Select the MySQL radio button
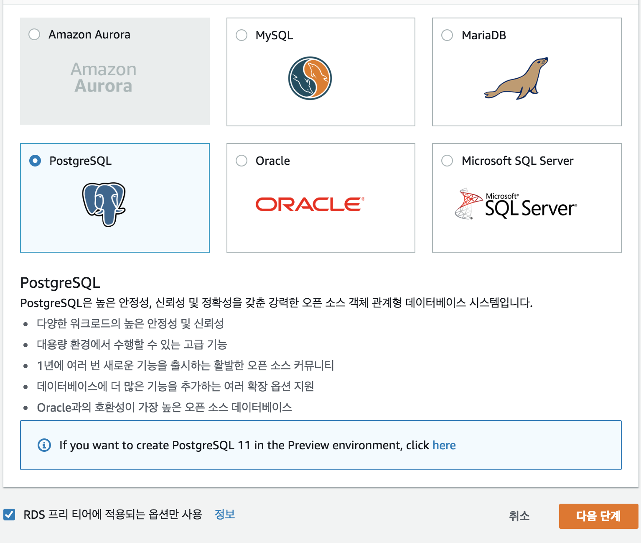The image size is (641, 543). (242, 35)
